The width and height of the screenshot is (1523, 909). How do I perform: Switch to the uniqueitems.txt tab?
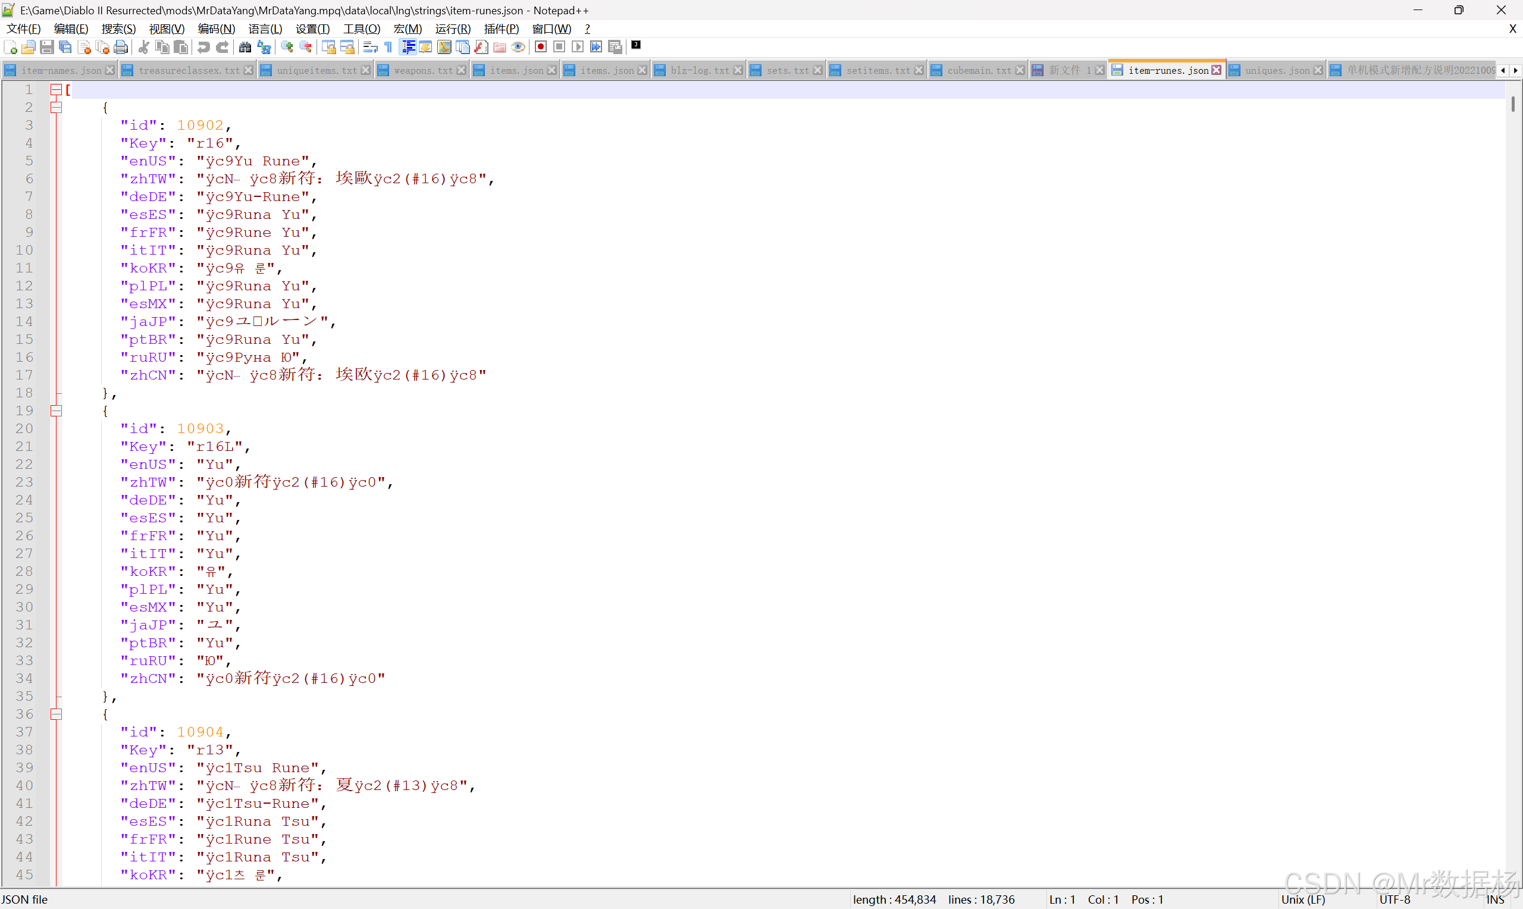click(316, 70)
